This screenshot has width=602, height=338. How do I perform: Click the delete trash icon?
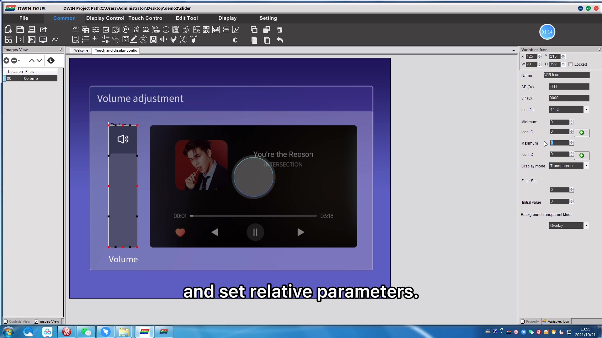pos(280,29)
